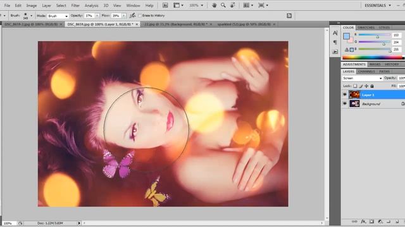Viewport: 405px width, 227px height.
Task: Open the ESSENTIALS workspace switcher
Action: [378, 6]
